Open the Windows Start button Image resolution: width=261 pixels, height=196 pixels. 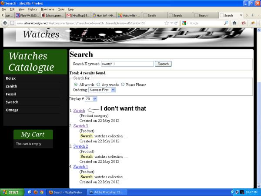pos(12,193)
